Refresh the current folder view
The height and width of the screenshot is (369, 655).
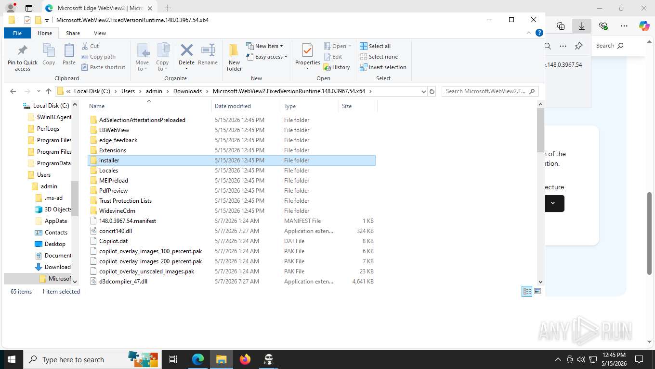click(x=432, y=91)
